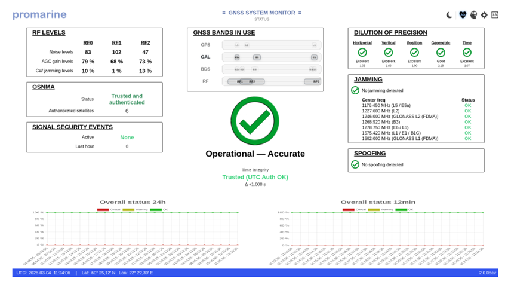The height and width of the screenshot is (281, 505).
Task: Select the GAL E1 band marker
Action: pos(314,57)
